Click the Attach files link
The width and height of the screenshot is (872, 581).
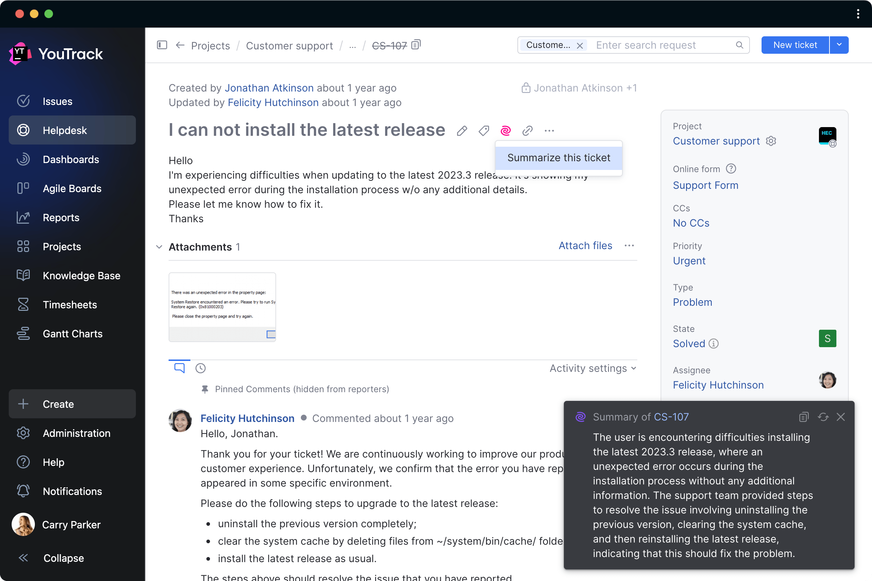pos(585,245)
